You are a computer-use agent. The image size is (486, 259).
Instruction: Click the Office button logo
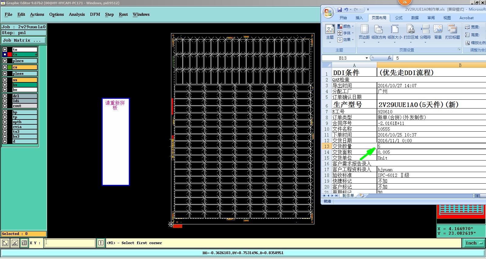328,12
